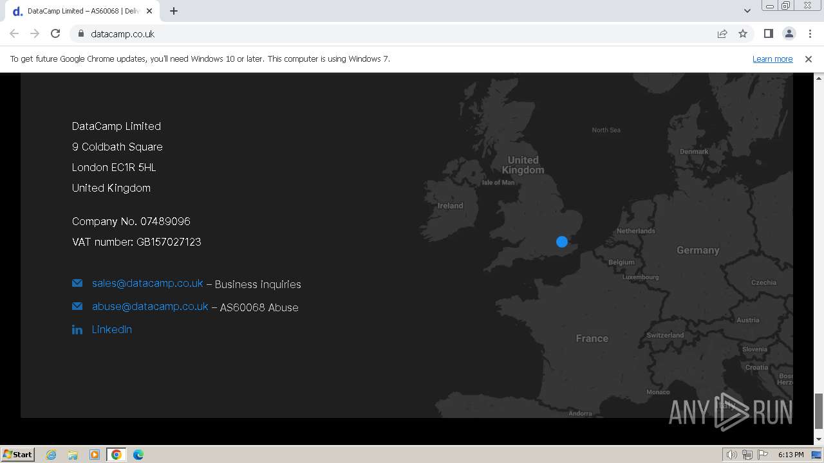Screen dimensions: 824x463
Task: Expand the tab search dropdown
Action: pyautogui.click(x=747, y=10)
